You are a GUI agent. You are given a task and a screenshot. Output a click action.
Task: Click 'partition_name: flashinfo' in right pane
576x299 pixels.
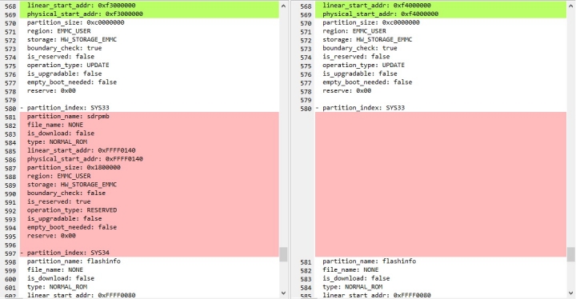(369, 261)
